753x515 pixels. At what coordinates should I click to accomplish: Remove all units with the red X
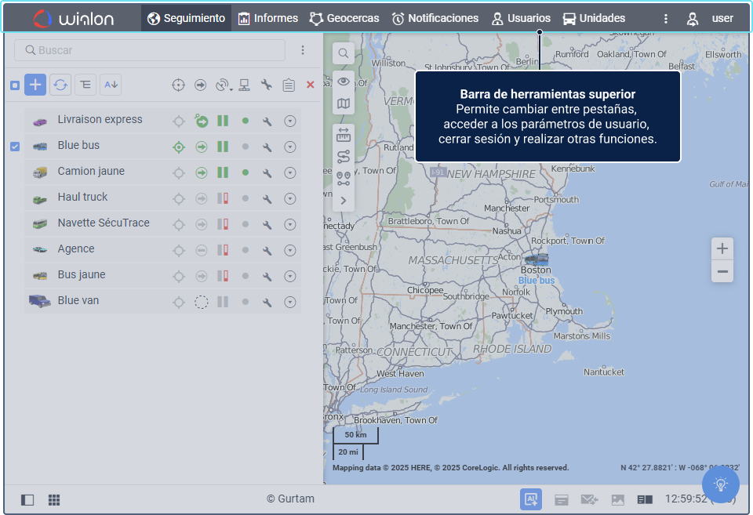[311, 85]
